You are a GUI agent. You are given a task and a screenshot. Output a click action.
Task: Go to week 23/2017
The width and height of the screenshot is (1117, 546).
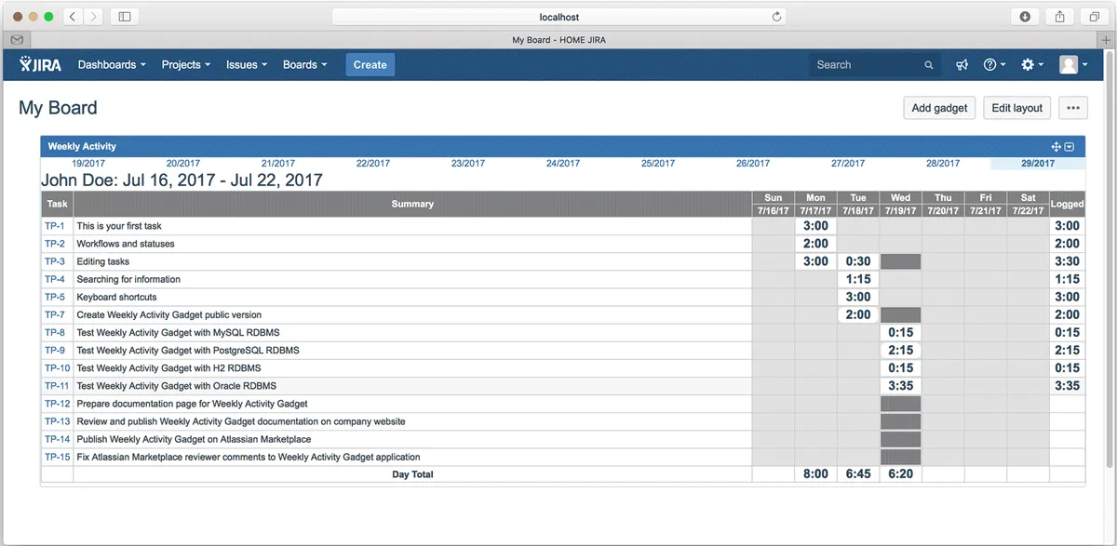pos(468,164)
